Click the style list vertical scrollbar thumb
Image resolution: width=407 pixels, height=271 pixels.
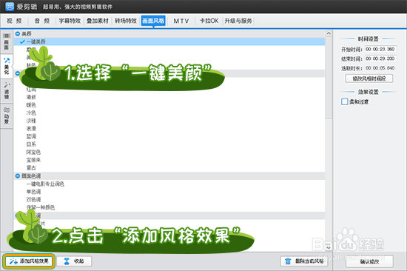click(329, 77)
